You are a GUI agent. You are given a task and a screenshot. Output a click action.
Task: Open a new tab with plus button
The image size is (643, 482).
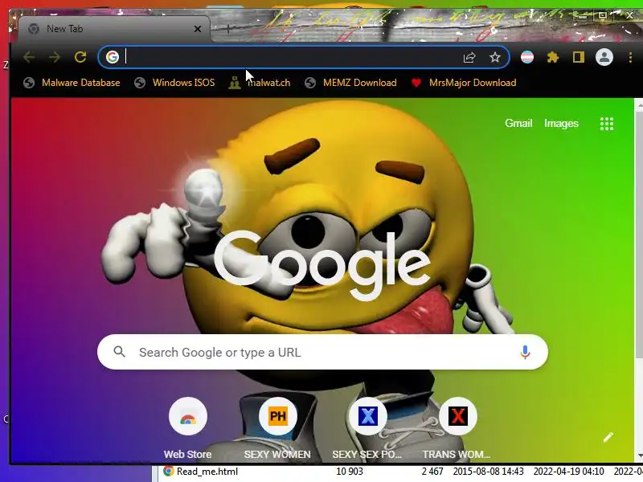tap(228, 29)
